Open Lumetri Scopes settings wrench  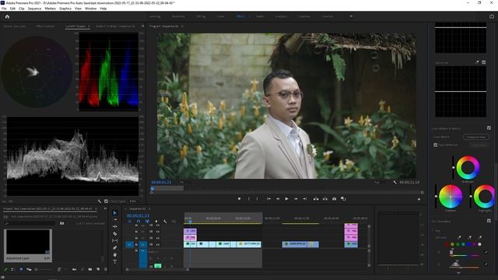(100, 201)
